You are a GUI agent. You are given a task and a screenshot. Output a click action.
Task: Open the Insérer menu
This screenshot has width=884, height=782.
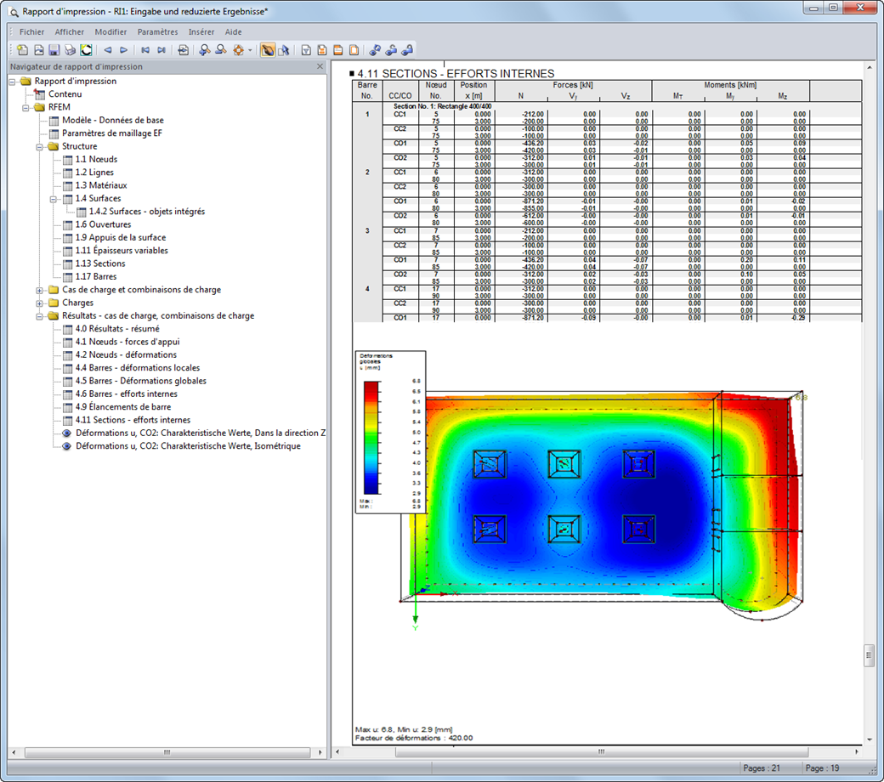click(x=201, y=32)
